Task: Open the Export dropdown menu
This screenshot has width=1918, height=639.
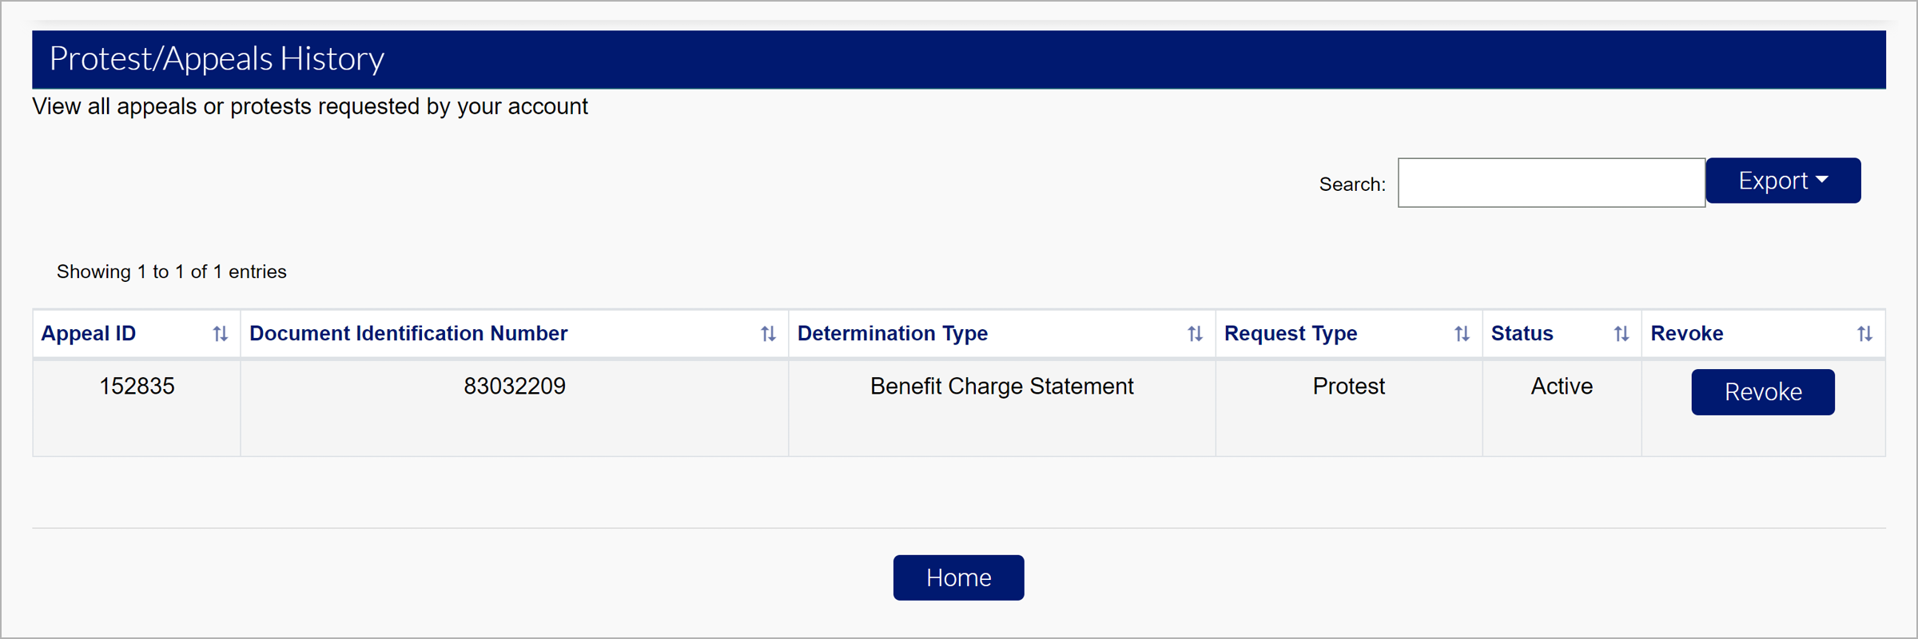Action: [1783, 181]
